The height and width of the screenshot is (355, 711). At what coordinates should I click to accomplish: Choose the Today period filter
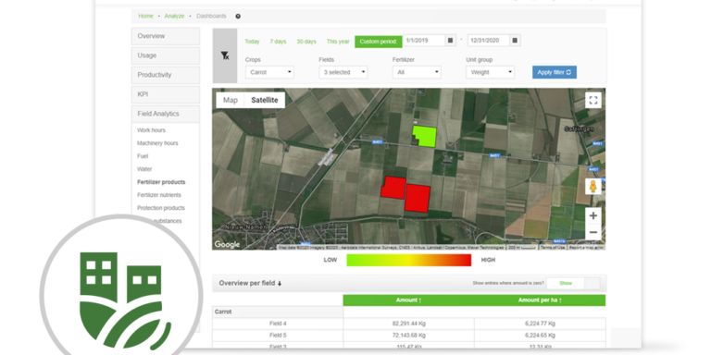coord(252,42)
